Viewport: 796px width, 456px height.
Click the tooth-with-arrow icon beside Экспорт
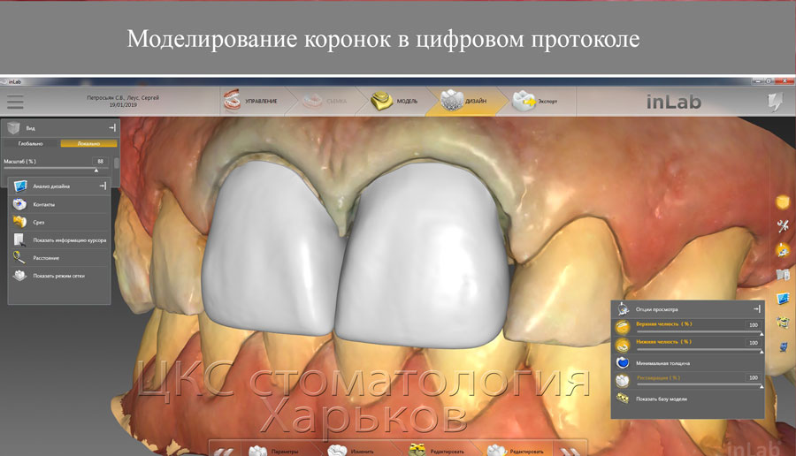(524, 101)
